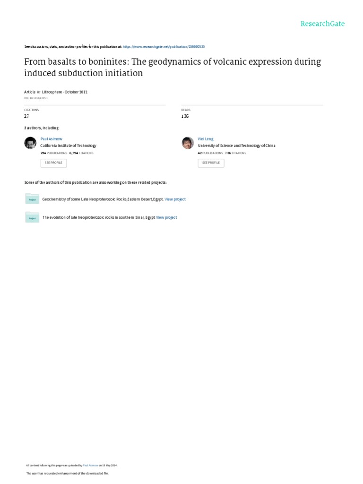This screenshot has height=484, width=363.
Task: Click the 42 publications count for Wei Leng
Action: pyautogui.click(x=210, y=153)
